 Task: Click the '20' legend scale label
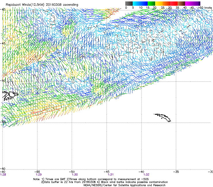155,8
